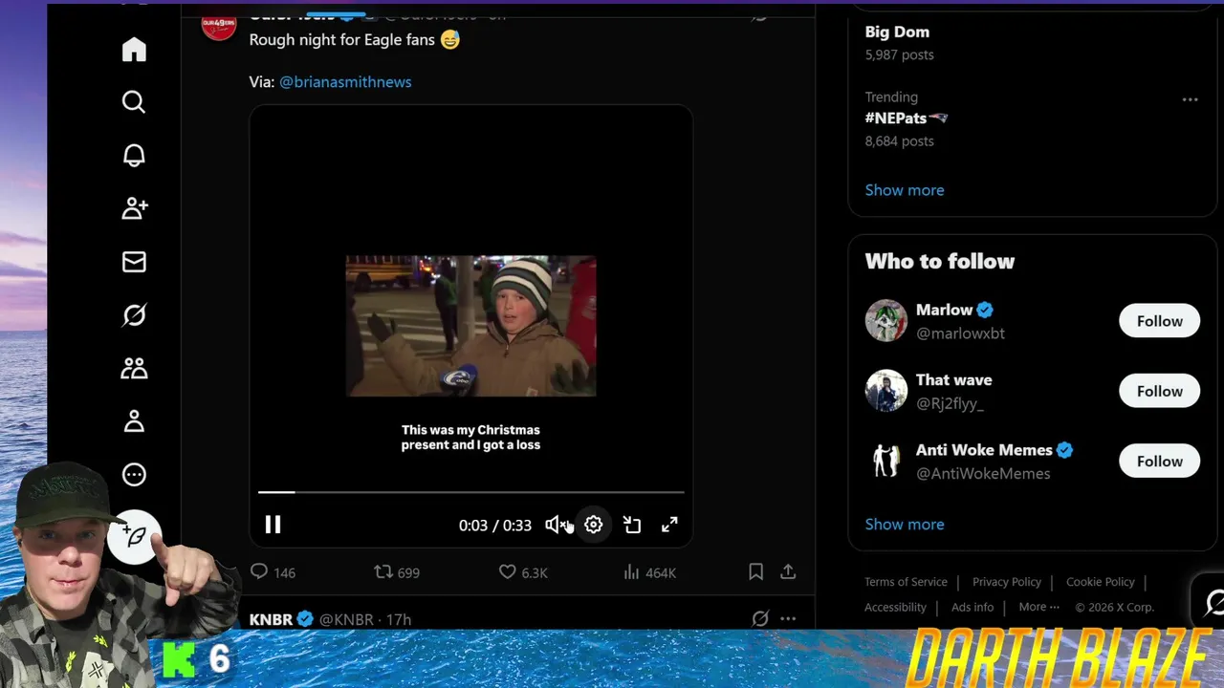Open Terms of Service link
This screenshot has width=1224, height=688.
coord(906,582)
